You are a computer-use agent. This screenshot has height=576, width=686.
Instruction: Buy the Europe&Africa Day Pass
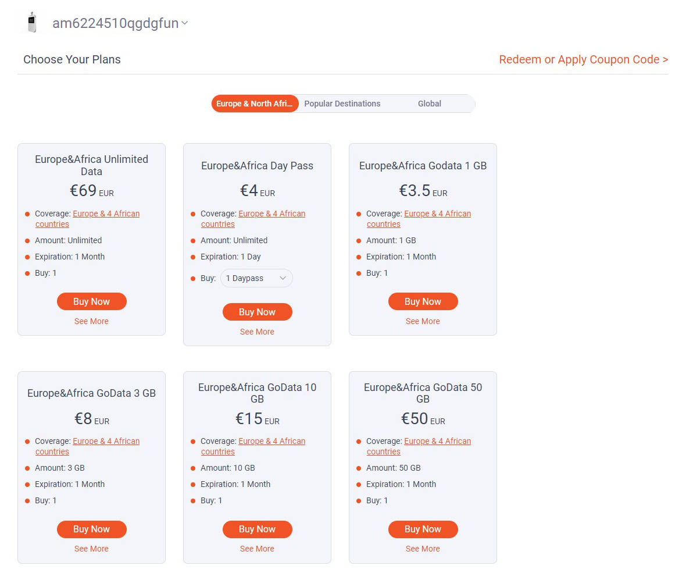click(x=257, y=312)
